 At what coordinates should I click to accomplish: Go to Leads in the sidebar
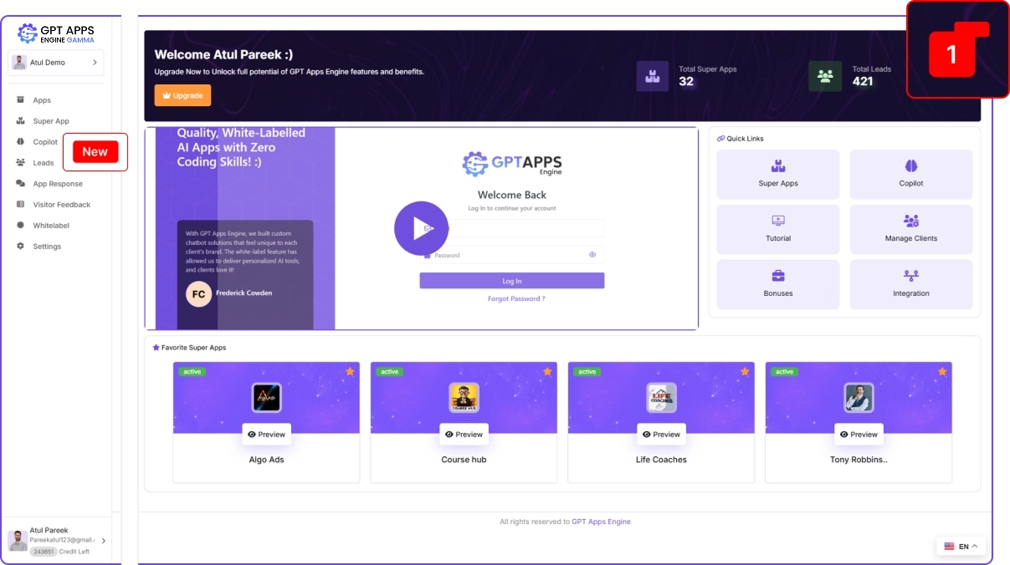point(43,163)
